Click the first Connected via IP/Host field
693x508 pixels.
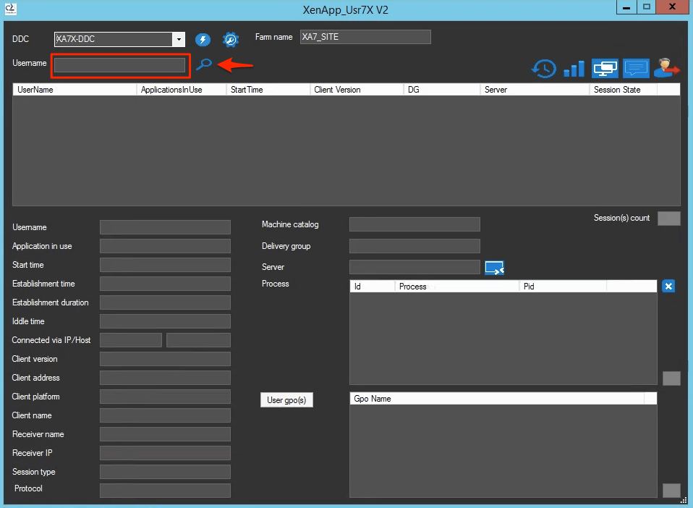tap(131, 340)
